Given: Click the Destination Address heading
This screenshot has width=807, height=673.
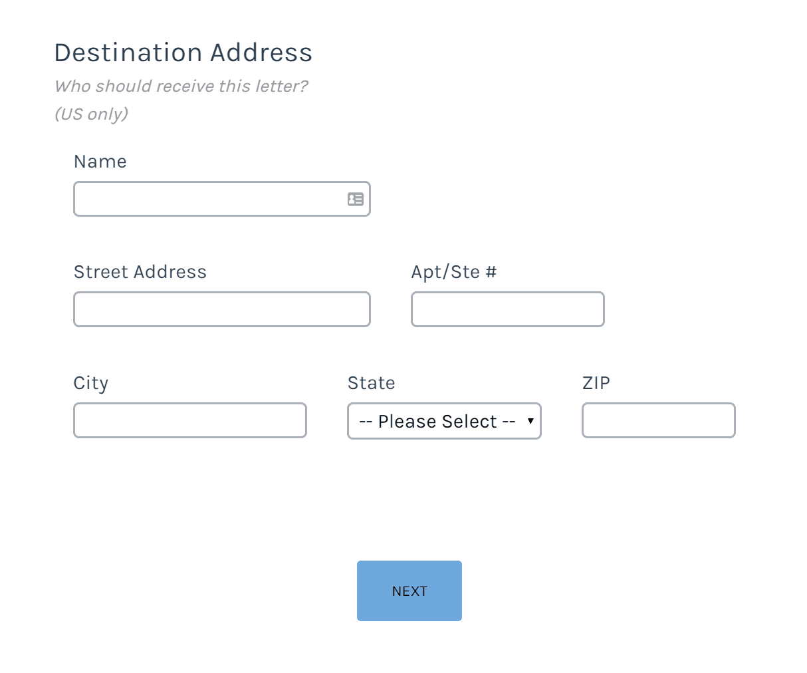Looking at the screenshot, I should [183, 53].
